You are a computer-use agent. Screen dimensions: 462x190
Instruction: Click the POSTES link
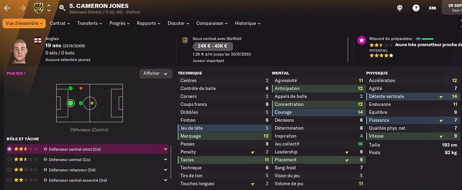pyautogui.click(x=16, y=74)
